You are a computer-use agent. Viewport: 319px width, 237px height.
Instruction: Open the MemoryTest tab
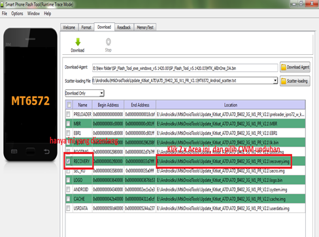145,27
